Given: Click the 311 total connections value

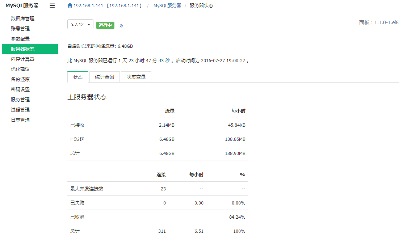Looking at the screenshot, I should tap(162, 231).
